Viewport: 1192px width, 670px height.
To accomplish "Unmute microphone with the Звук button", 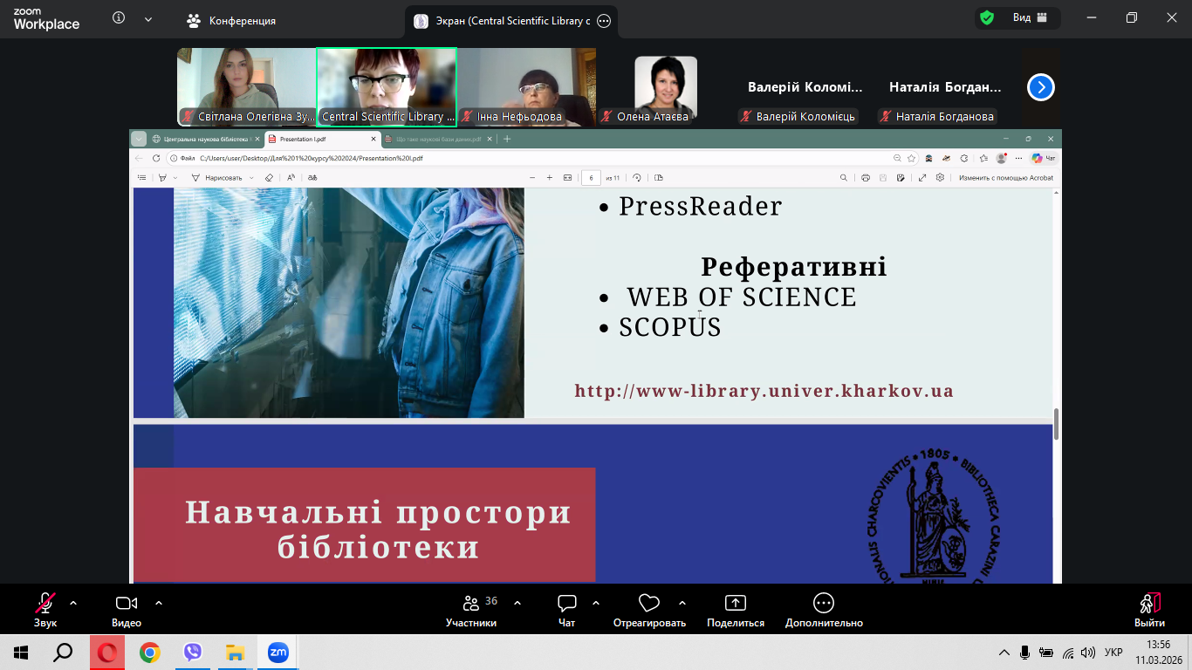I will 45,604.
